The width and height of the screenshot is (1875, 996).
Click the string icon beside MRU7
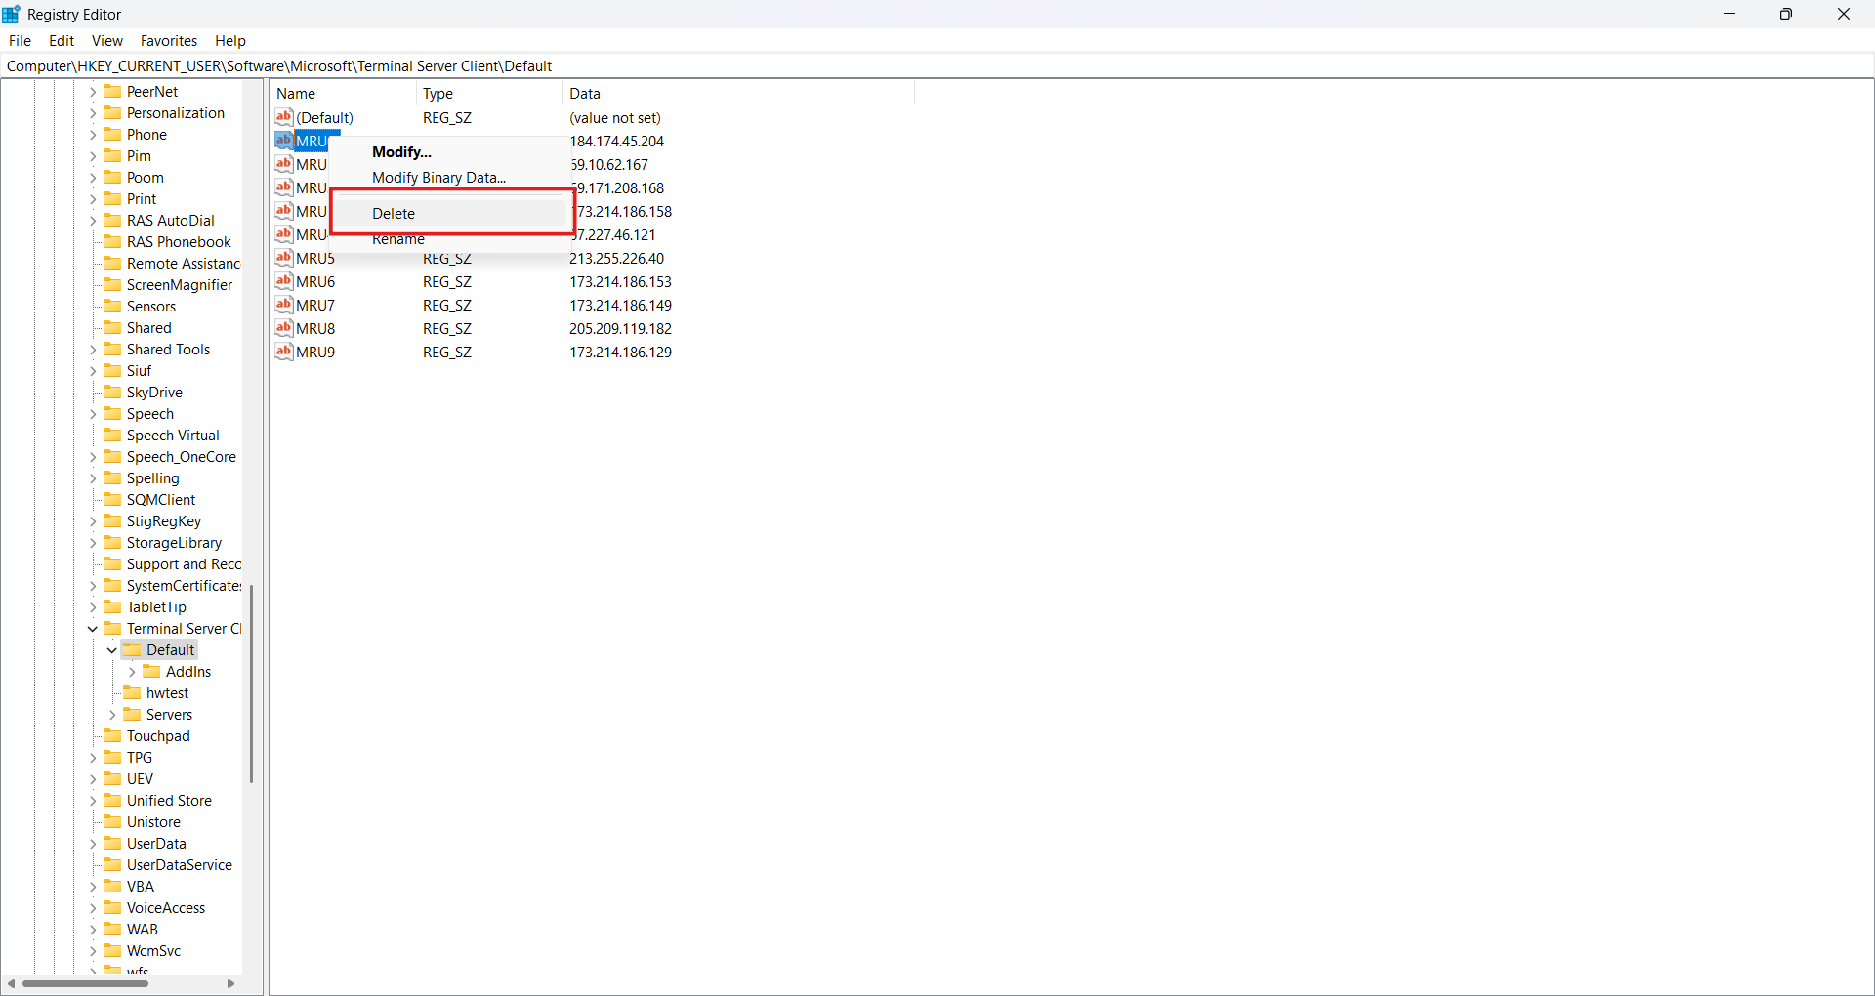(284, 305)
